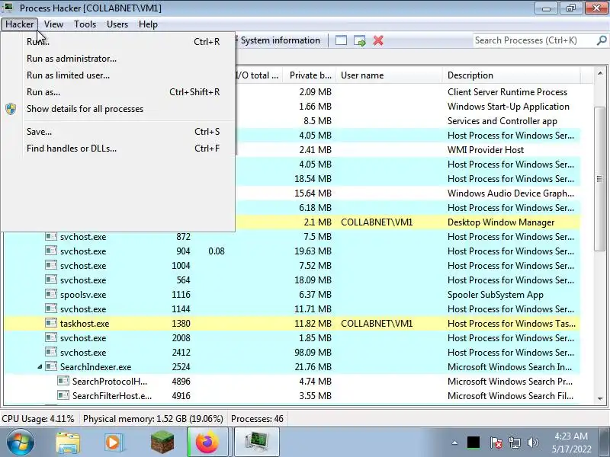Click the find window and thread icon
Viewport: 610px width, 457px height.
click(x=359, y=40)
